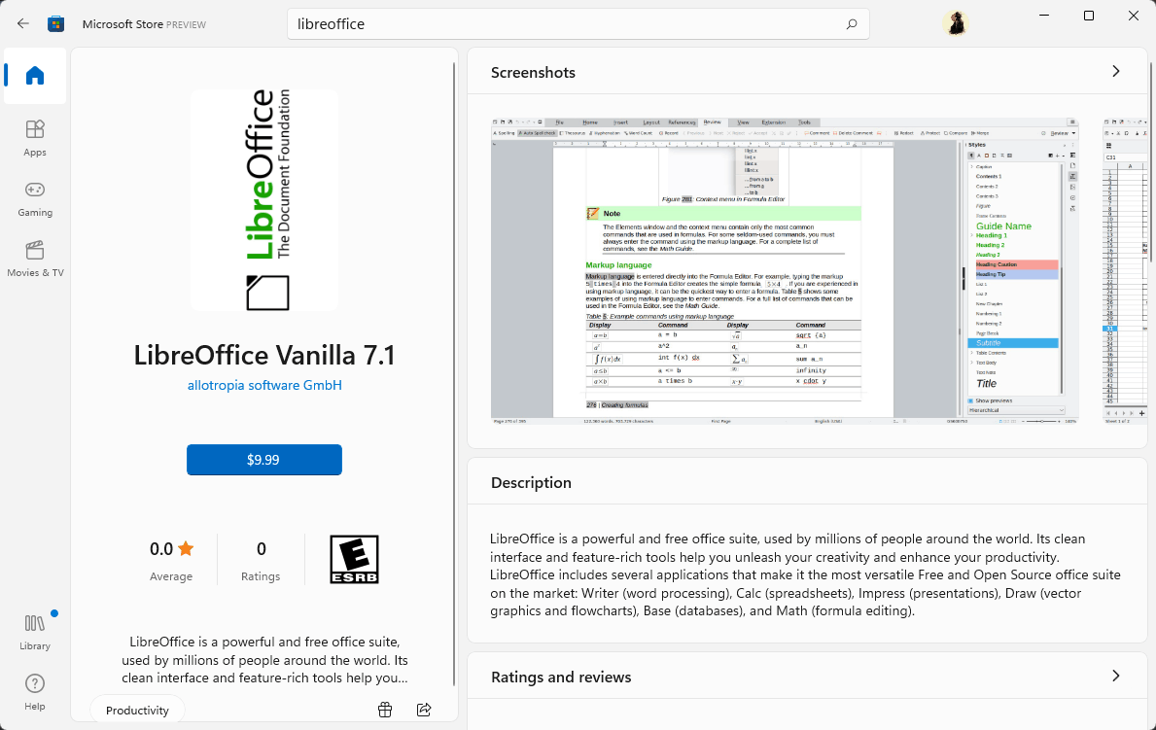Screen dimensions: 1156x730
Task: Expand the Ratings and reviews section
Action: point(1115,676)
